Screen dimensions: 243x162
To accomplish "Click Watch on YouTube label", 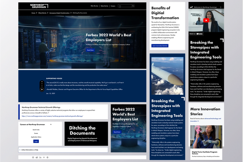I will point(196,34).
